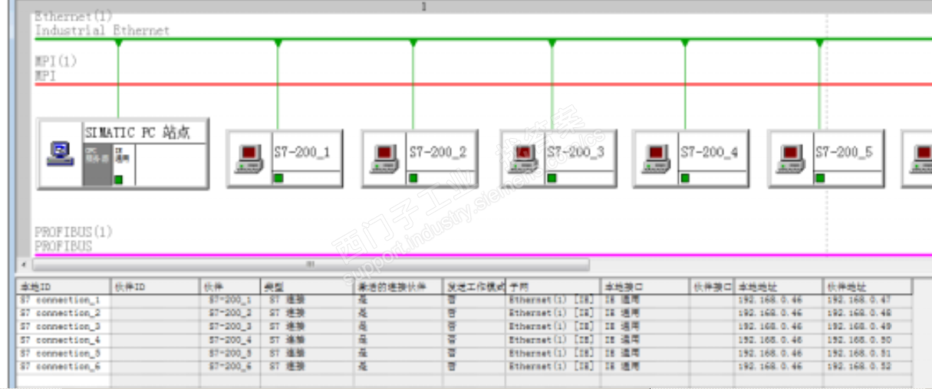
Task: Click partner address 192.168.0.50
Action: pos(858,340)
